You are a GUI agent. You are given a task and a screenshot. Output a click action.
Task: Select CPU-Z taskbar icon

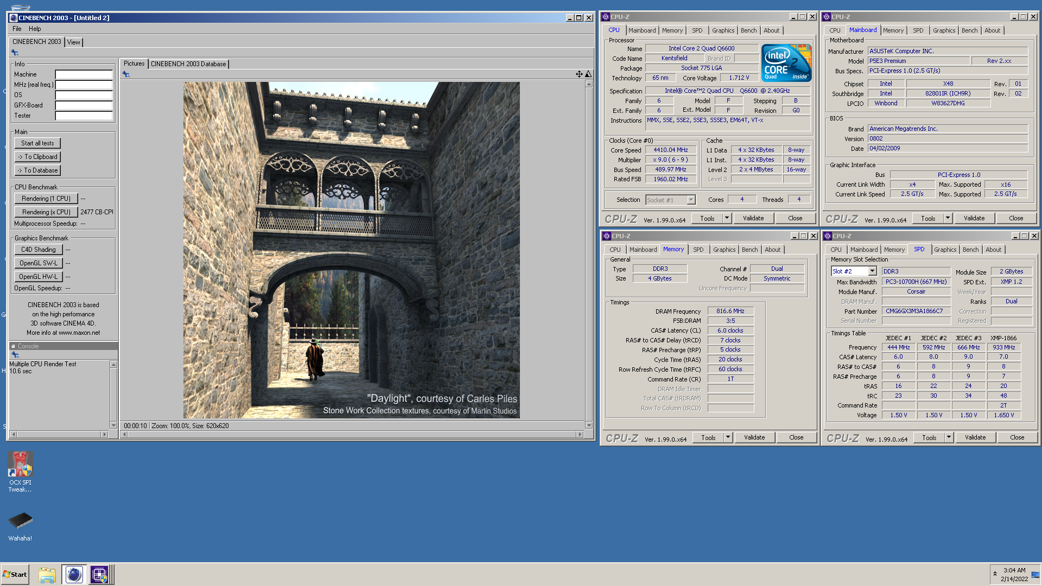(99, 575)
